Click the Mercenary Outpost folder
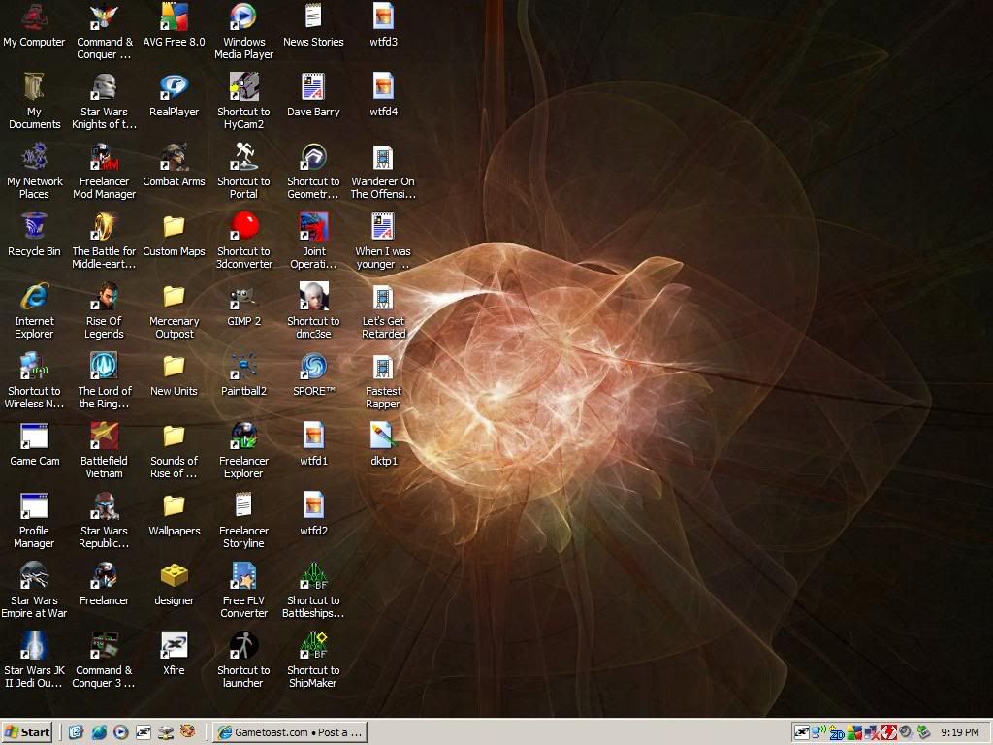The image size is (993, 745). [x=174, y=296]
